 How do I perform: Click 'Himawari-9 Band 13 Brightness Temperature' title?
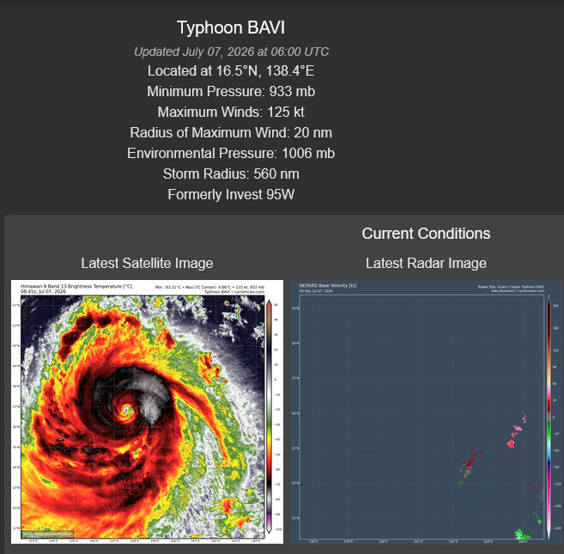[76, 287]
